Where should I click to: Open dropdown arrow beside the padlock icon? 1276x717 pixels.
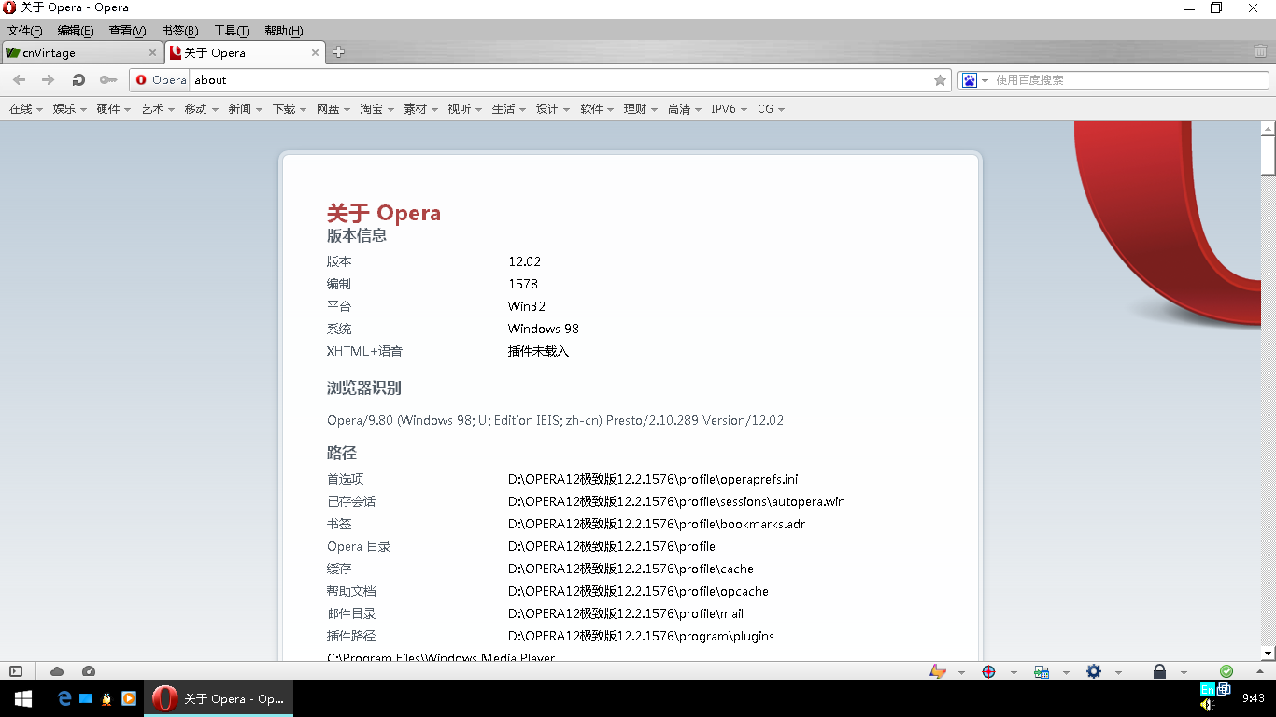click(1184, 672)
